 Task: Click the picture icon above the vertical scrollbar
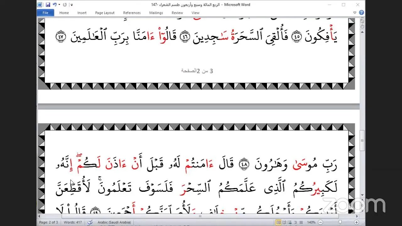pos(362,21)
